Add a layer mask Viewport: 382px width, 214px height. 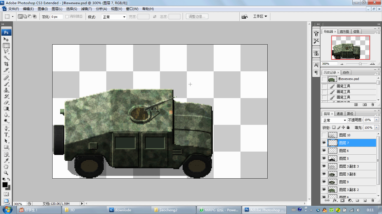pyautogui.click(x=342, y=200)
